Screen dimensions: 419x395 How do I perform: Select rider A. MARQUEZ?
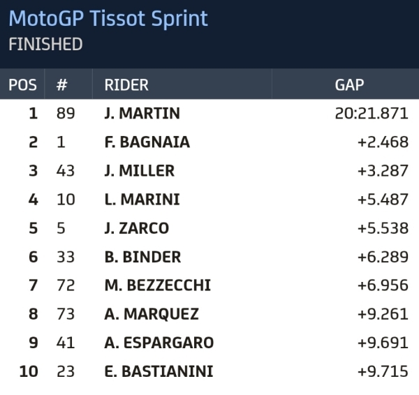pyautogui.click(x=151, y=314)
